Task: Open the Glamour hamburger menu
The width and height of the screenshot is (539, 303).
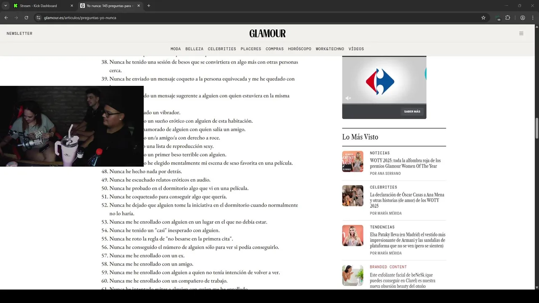Action: [x=521, y=34]
